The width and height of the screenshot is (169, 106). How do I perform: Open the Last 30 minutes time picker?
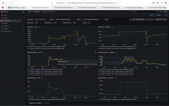[140, 19]
